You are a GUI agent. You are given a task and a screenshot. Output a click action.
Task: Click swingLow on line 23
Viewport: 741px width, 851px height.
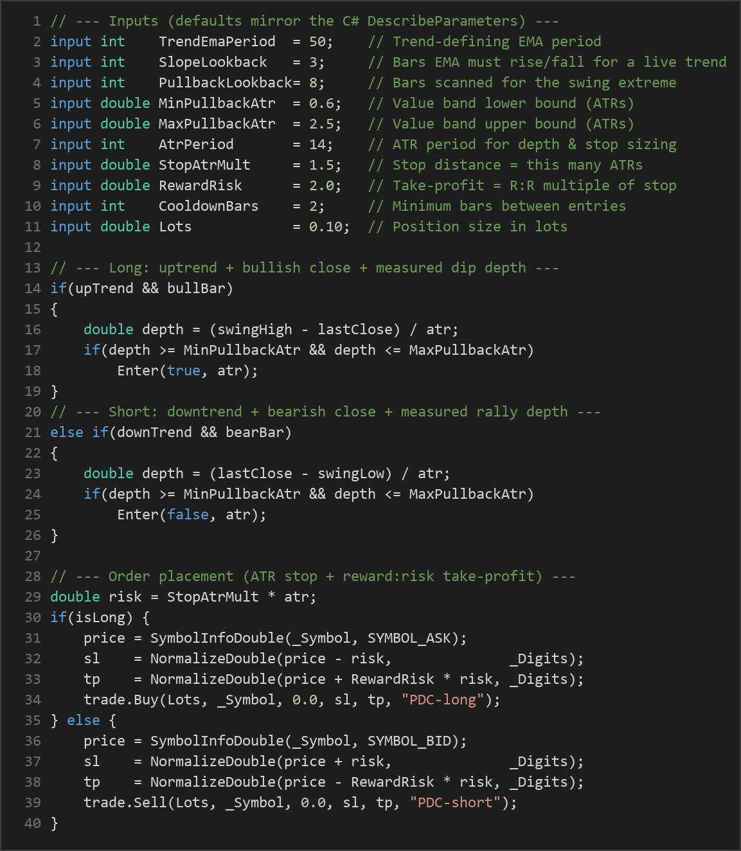point(351,474)
